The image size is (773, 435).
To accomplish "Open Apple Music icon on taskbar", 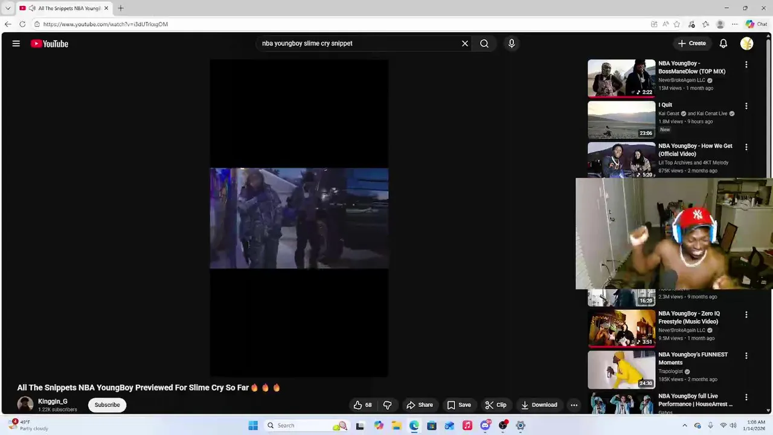I will (467, 425).
